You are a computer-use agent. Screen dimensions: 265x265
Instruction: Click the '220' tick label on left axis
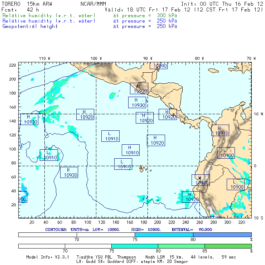pyautogui.click(x=13, y=65)
